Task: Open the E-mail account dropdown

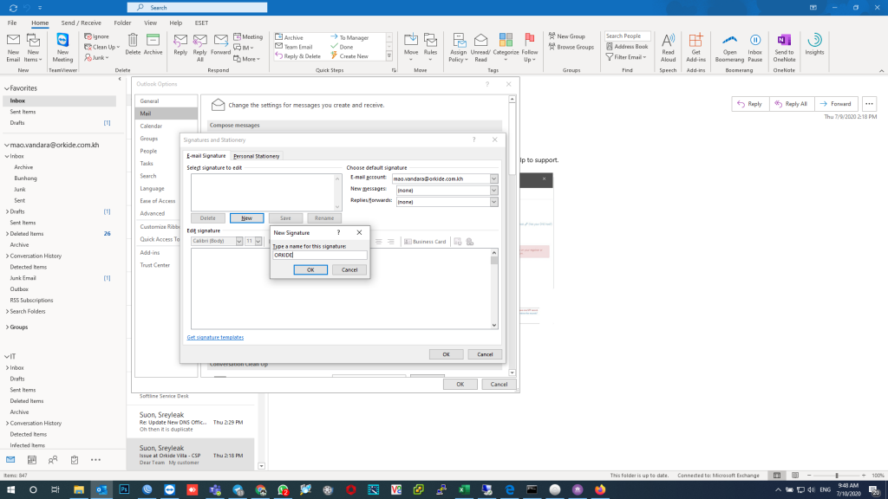Action: pos(493,178)
